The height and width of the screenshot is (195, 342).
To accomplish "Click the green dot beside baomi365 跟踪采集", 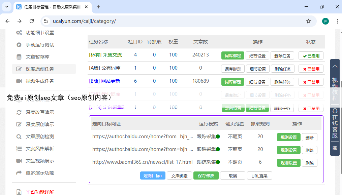I will point(218,162).
